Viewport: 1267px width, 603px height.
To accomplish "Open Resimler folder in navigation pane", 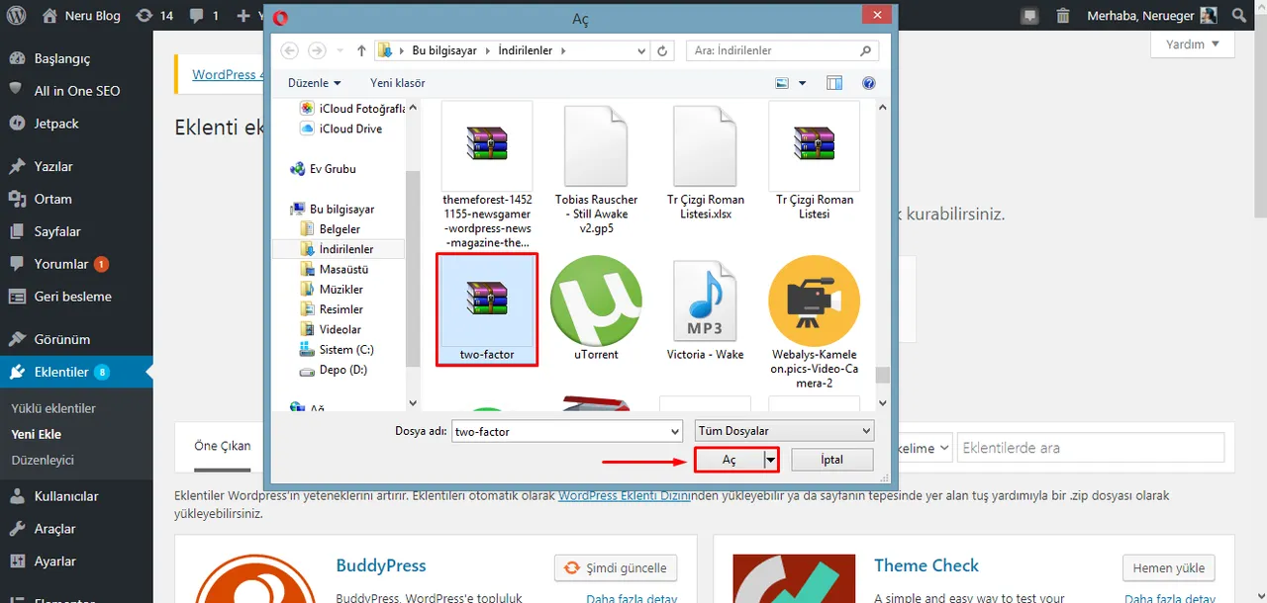I will 333,309.
